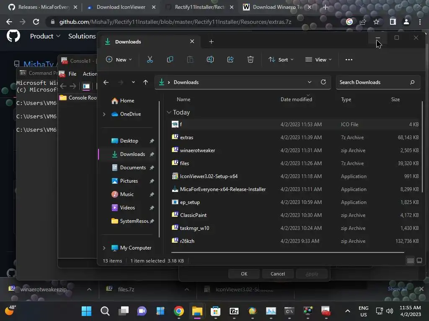Reload the GitHub page in Chrome

click(x=36, y=22)
